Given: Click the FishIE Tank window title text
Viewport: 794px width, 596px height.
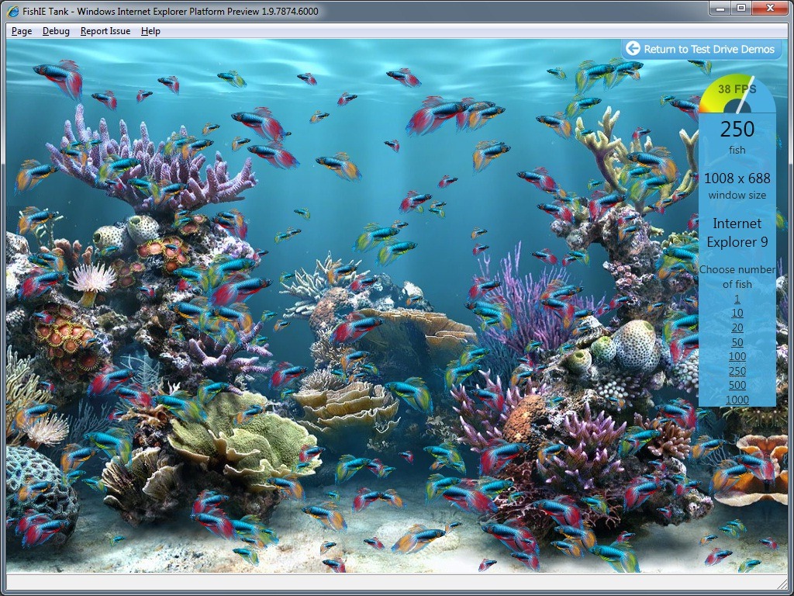Looking at the screenshot, I should [171, 11].
